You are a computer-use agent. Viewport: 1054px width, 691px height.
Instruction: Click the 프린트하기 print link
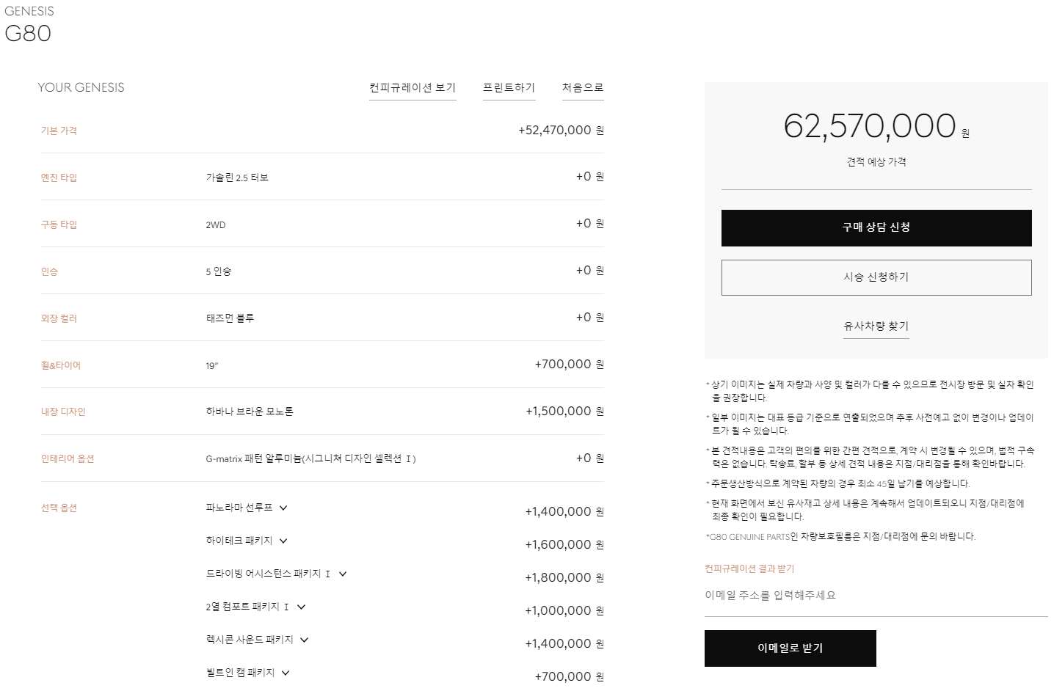[x=509, y=88]
